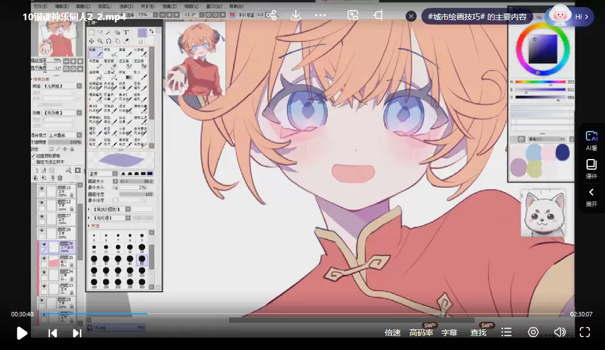Mute the video with the volume icon
The width and height of the screenshot is (605, 350).
(x=560, y=332)
